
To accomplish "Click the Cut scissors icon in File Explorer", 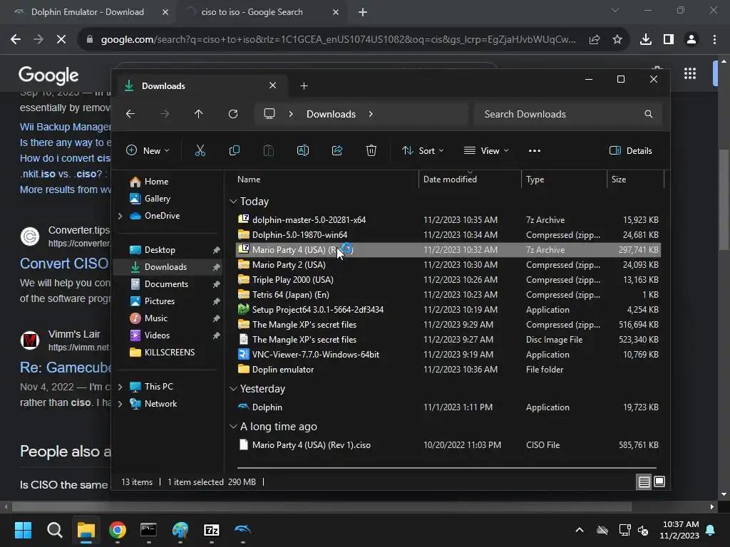I will [x=200, y=151].
